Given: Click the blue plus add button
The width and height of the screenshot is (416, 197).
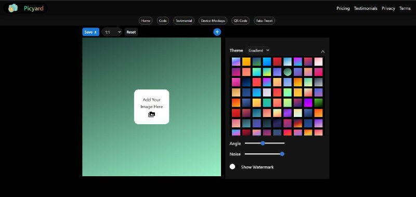Looking at the screenshot, I should pos(217,32).
